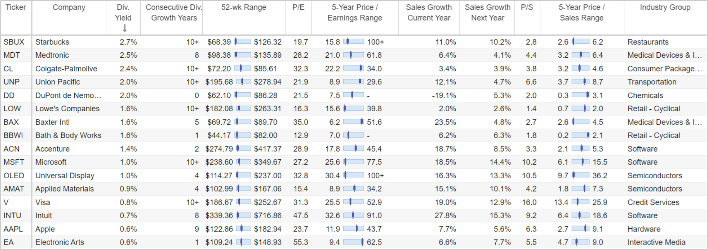Click the Sales Growth Next Year header
This screenshot has height=250, width=708.
[x=488, y=12]
